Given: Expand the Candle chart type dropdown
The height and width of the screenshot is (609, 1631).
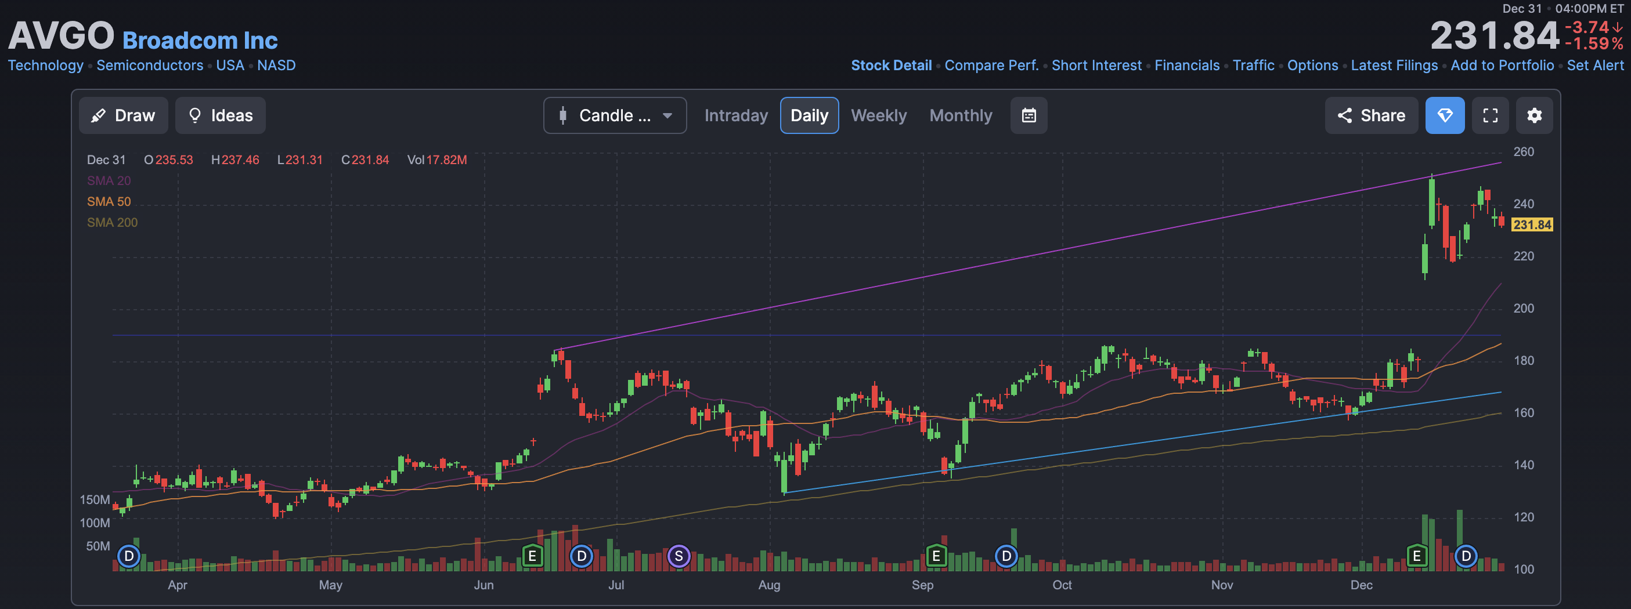Looking at the screenshot, I should point(615,115).
